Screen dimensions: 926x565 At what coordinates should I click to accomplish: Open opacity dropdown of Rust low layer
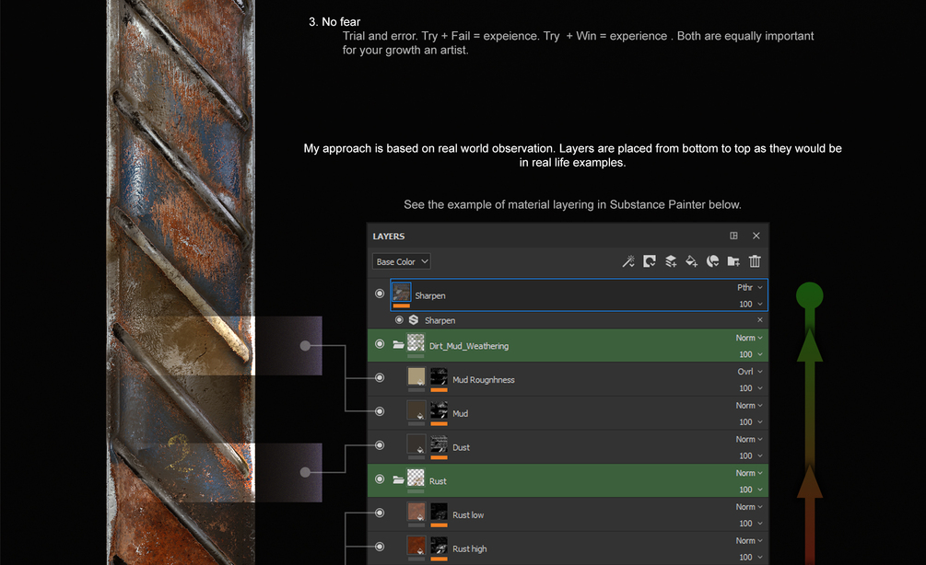tap(751, 523)
